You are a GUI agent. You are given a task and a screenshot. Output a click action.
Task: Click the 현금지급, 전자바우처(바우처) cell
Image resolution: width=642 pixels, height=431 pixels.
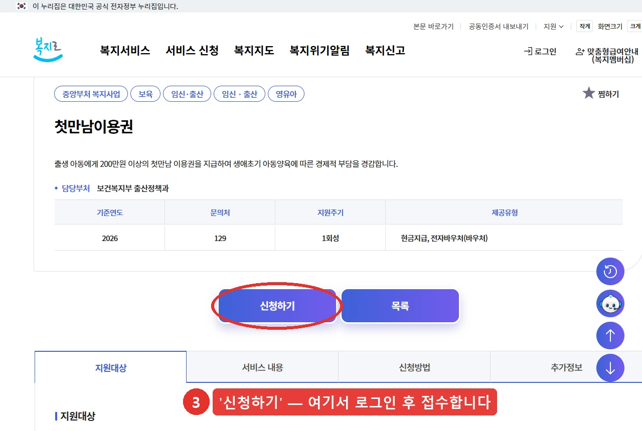coord(505,238)
